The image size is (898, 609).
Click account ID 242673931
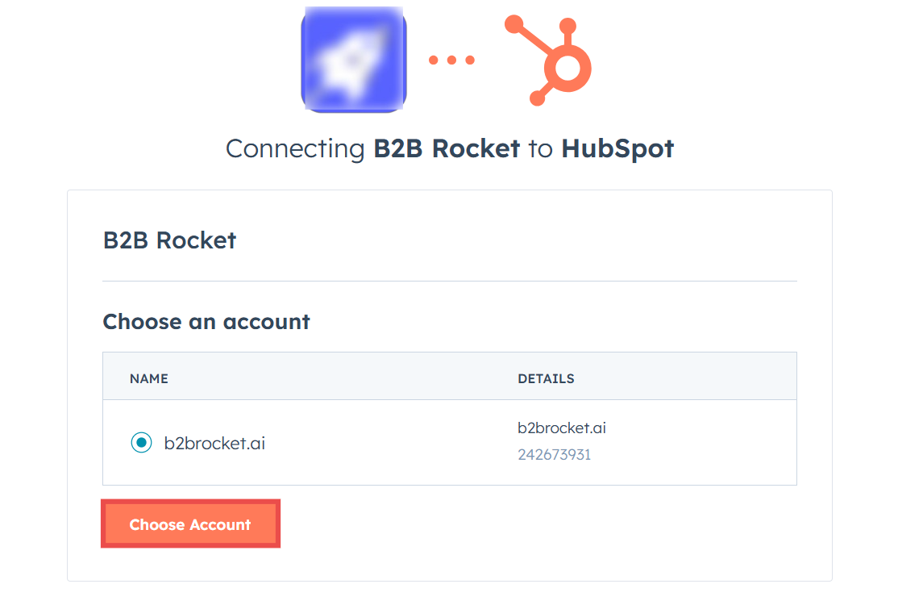click(x=554, y=455)
